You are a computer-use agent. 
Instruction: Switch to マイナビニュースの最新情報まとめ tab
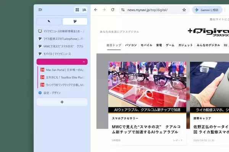click(62, 31)
